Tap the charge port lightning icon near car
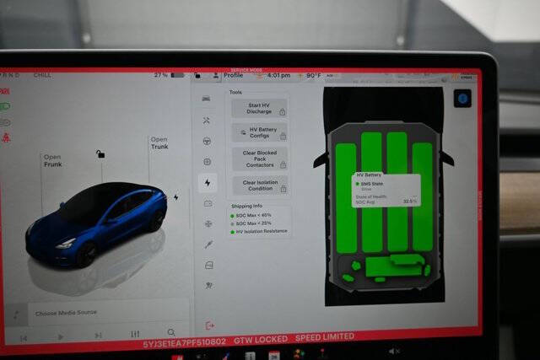The height and width of the screenshot is (360, 540). click(x=176, y=197)
